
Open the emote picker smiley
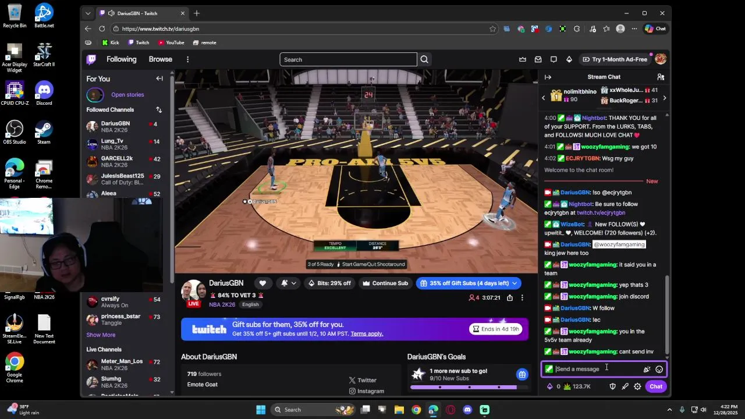659,369
